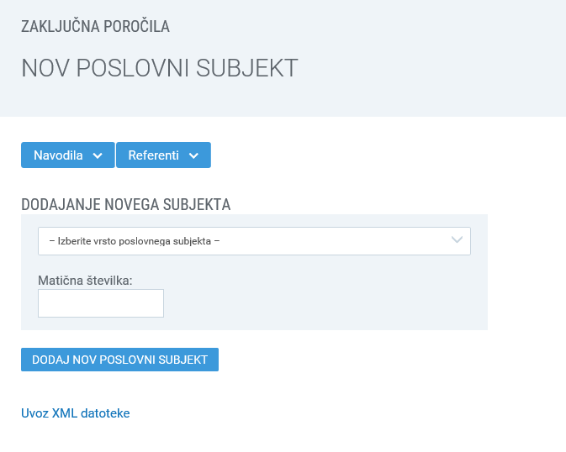The height and width of the screenshot is (452, 566).
Task: Click the 'Nov poslovni subjekt' page title
Action: pos(160,68)
